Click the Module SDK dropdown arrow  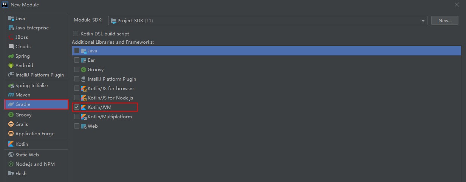click(x=423, y=21)
